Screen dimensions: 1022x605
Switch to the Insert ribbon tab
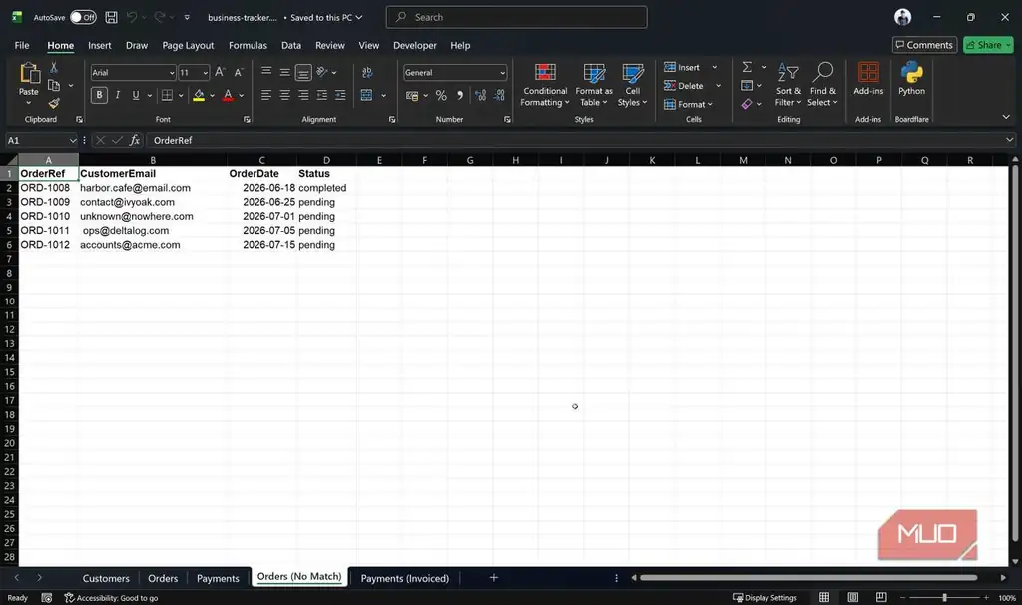click(x=99, y=46)
